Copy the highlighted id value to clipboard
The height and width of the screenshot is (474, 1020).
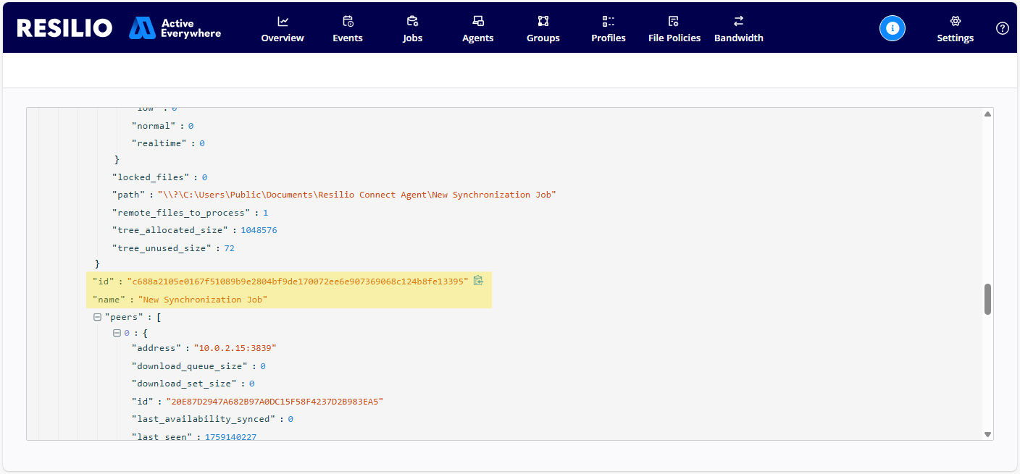(x=478, y=281)
